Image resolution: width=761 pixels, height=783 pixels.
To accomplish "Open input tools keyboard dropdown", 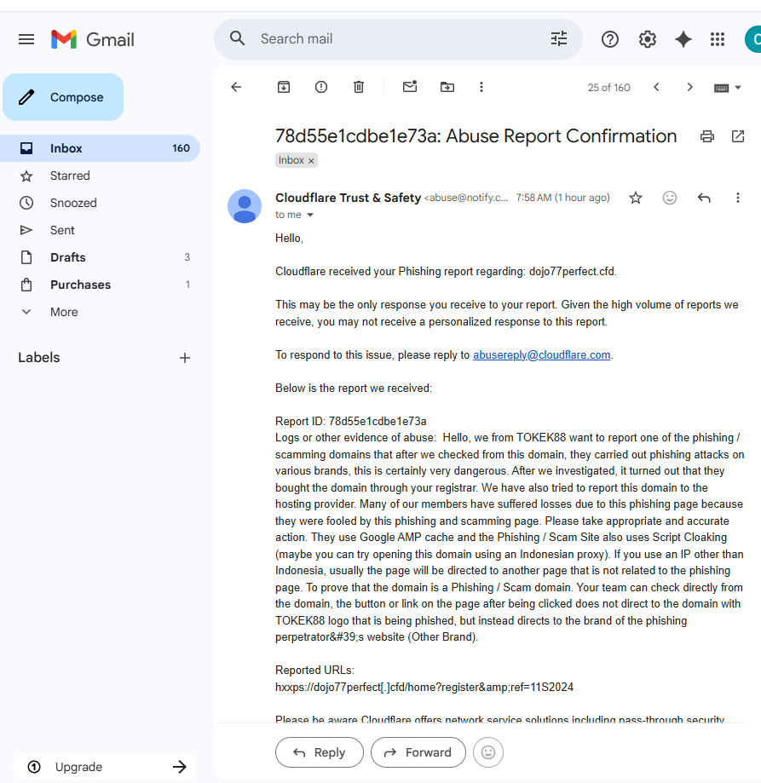I will click(x=727, y=88).
